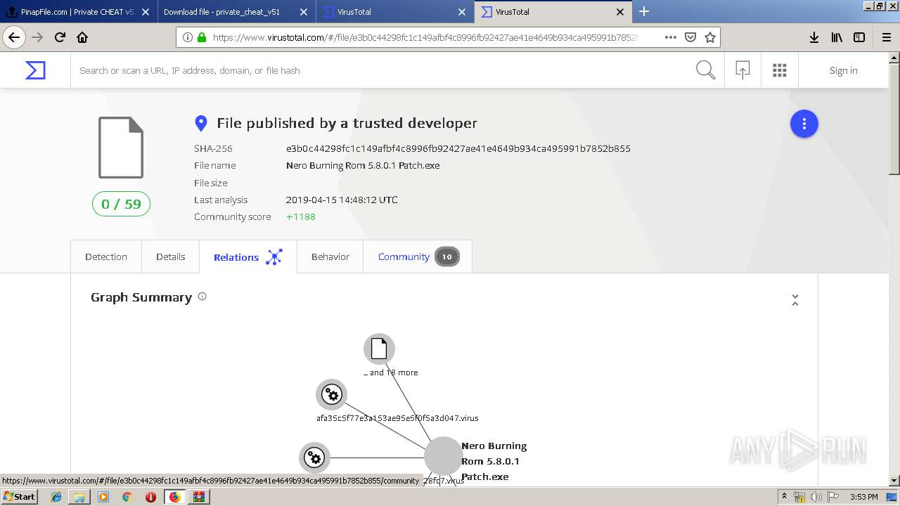This screenshot has width=900, height=506.
Task: Click the Opera taskbar icon
Action: point(150,497)
